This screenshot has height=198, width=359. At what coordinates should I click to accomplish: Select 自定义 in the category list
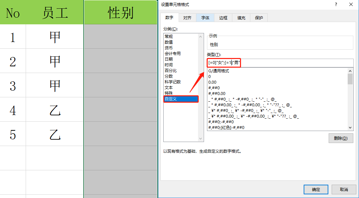tap(181, 99)
